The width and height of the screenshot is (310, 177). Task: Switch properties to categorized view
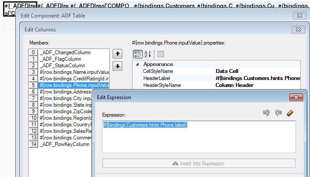pos(138,54)
